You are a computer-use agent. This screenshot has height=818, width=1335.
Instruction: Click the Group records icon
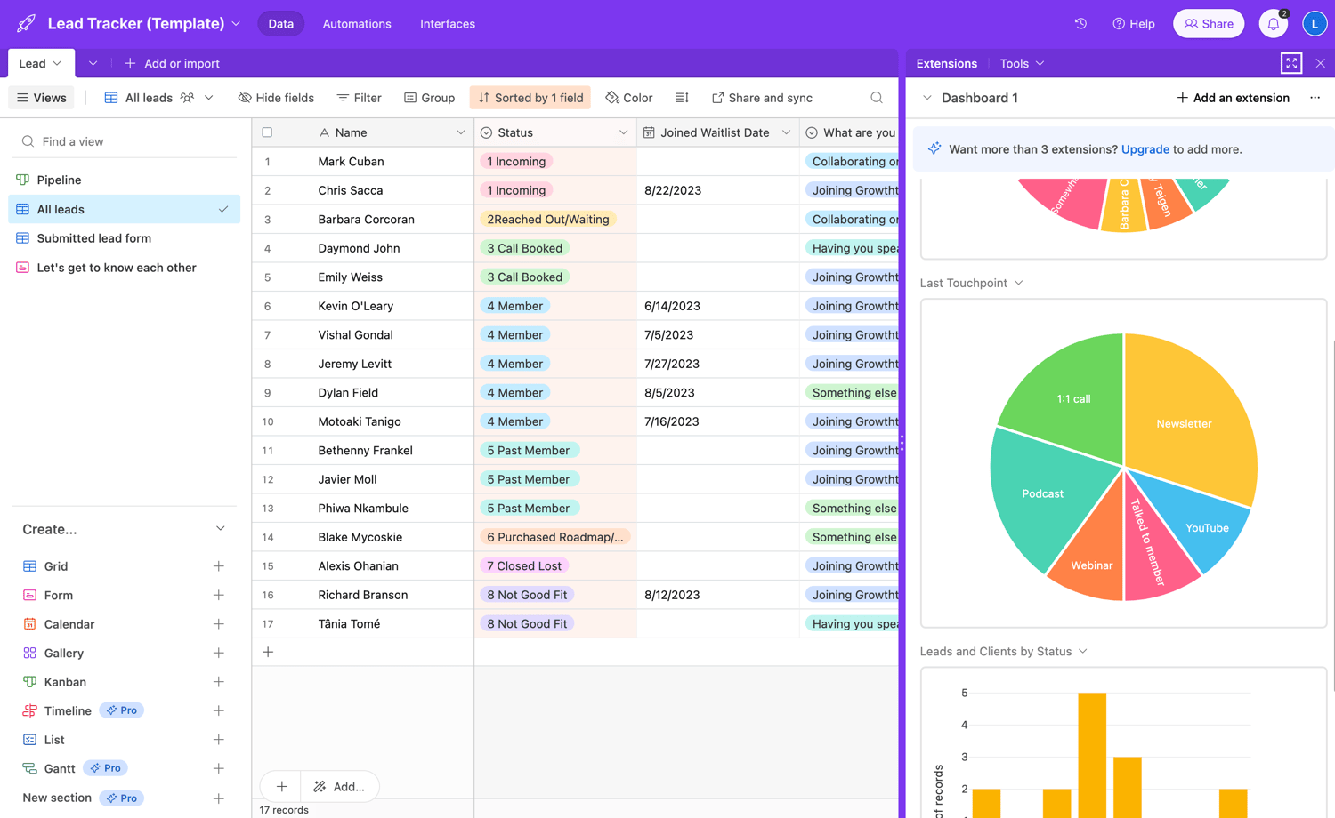[x=410, y=97]
